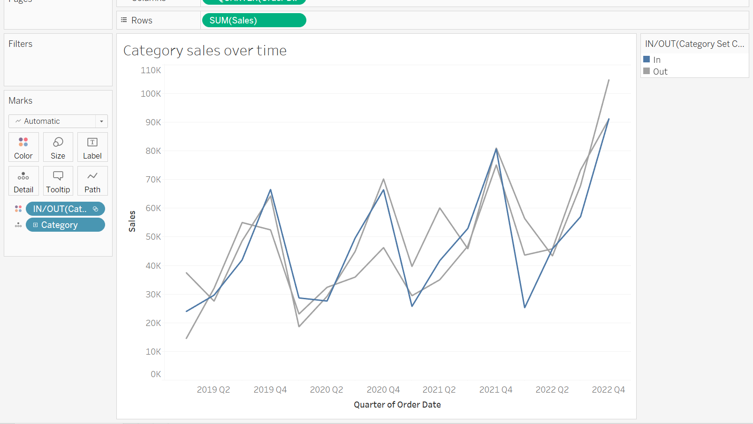Open the Detail marks card
The image size is (753, 424).
pos(23,181)
